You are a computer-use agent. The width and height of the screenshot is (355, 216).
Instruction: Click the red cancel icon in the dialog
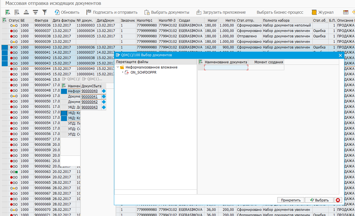coord(338,200)
